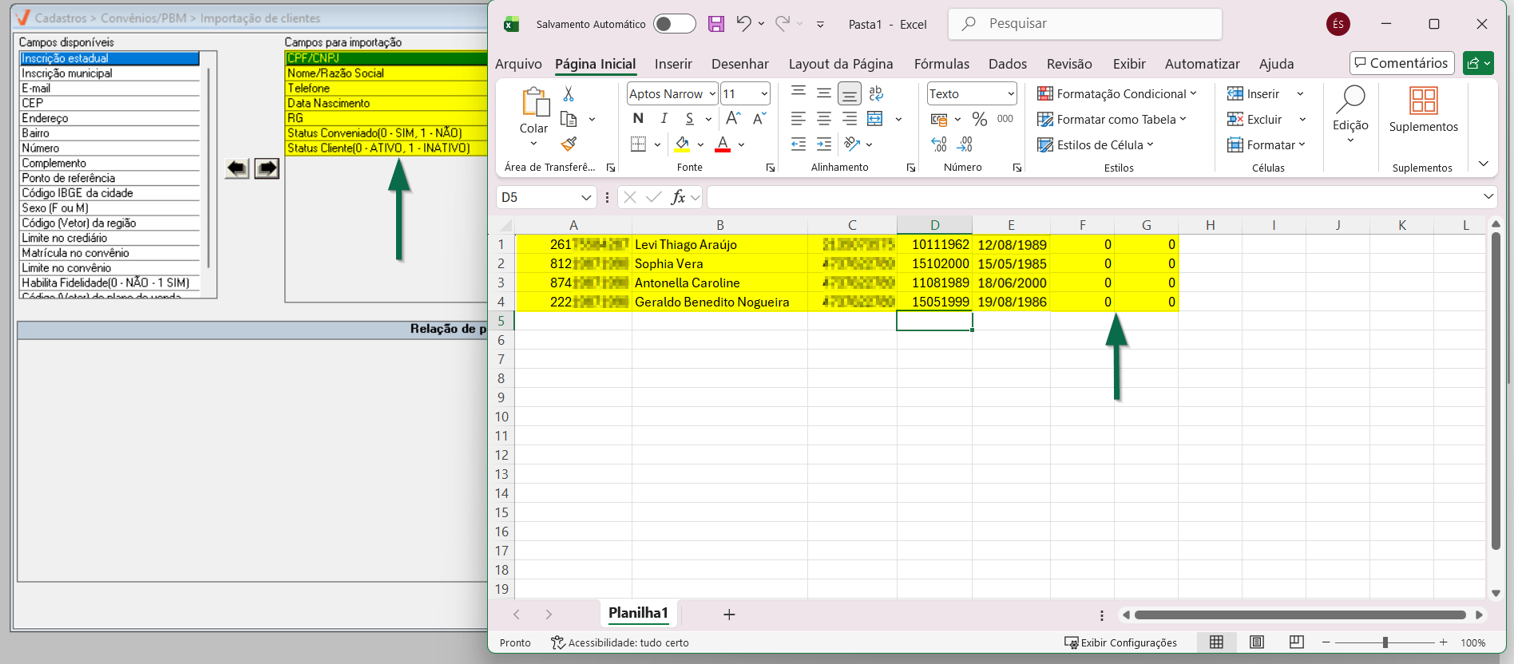Click the left arrow remove-field button
Screen dimensions: 1514x664
coord(237,168)
